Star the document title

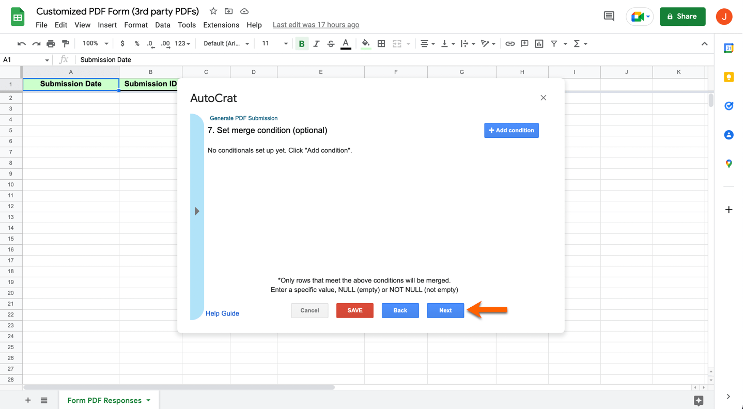click(213, 11)
